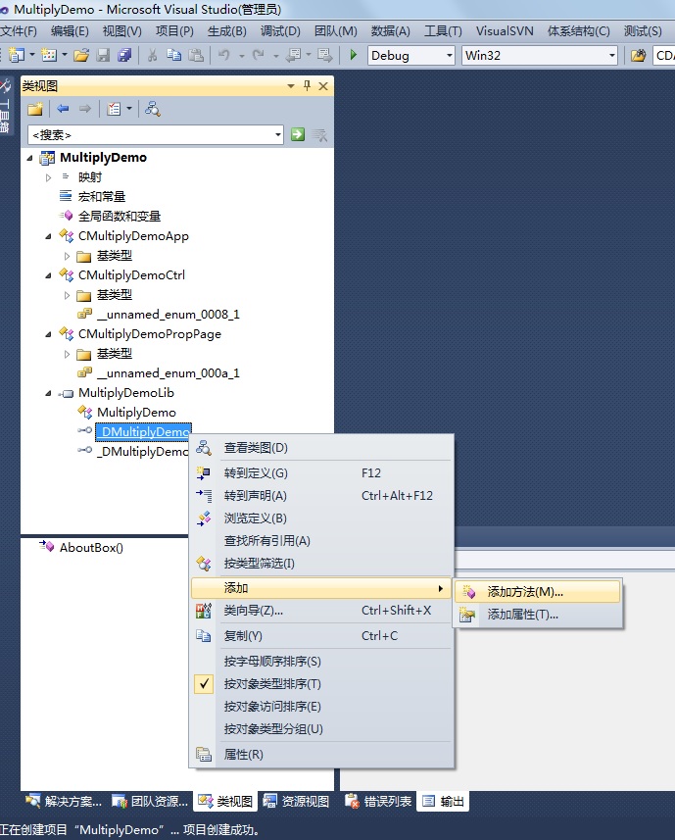Collapse the CMultiplyDemoApp node
Image resolution: width=675 pixels, height=840 pixels.
(x=48, y=236)
